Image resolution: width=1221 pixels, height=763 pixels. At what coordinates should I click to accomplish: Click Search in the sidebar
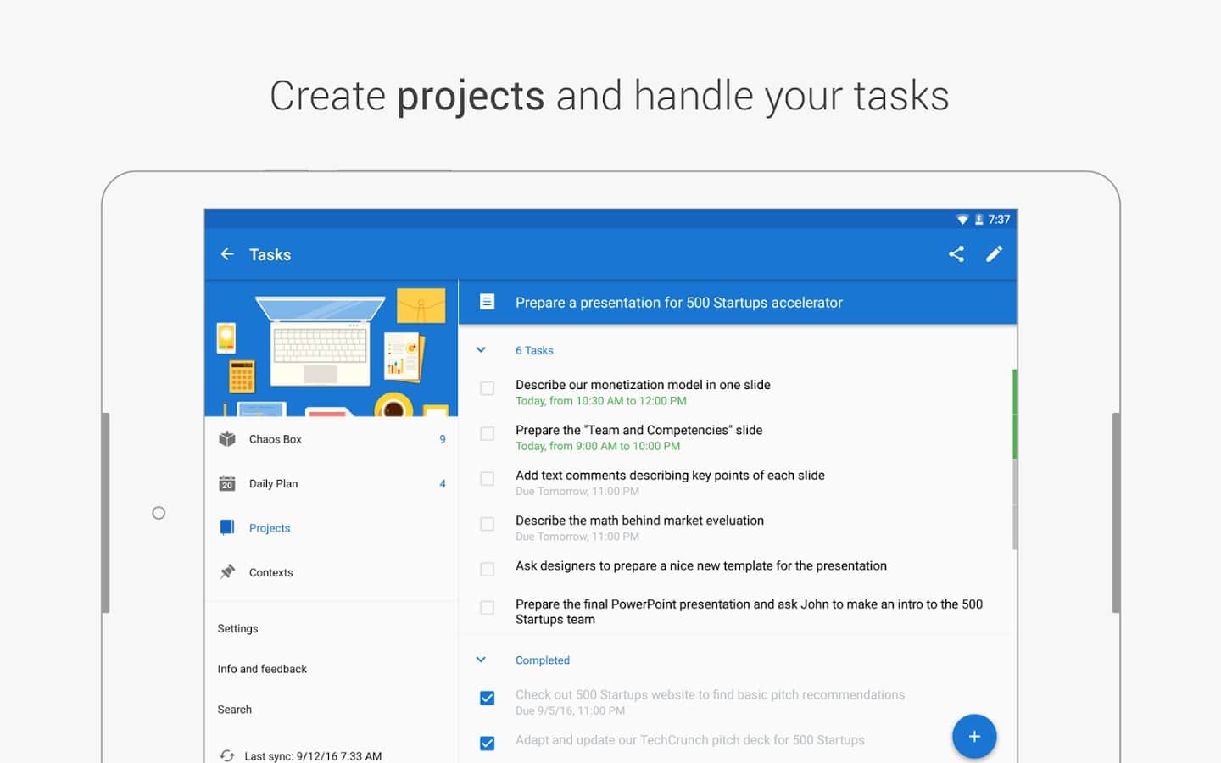(234, 710)
